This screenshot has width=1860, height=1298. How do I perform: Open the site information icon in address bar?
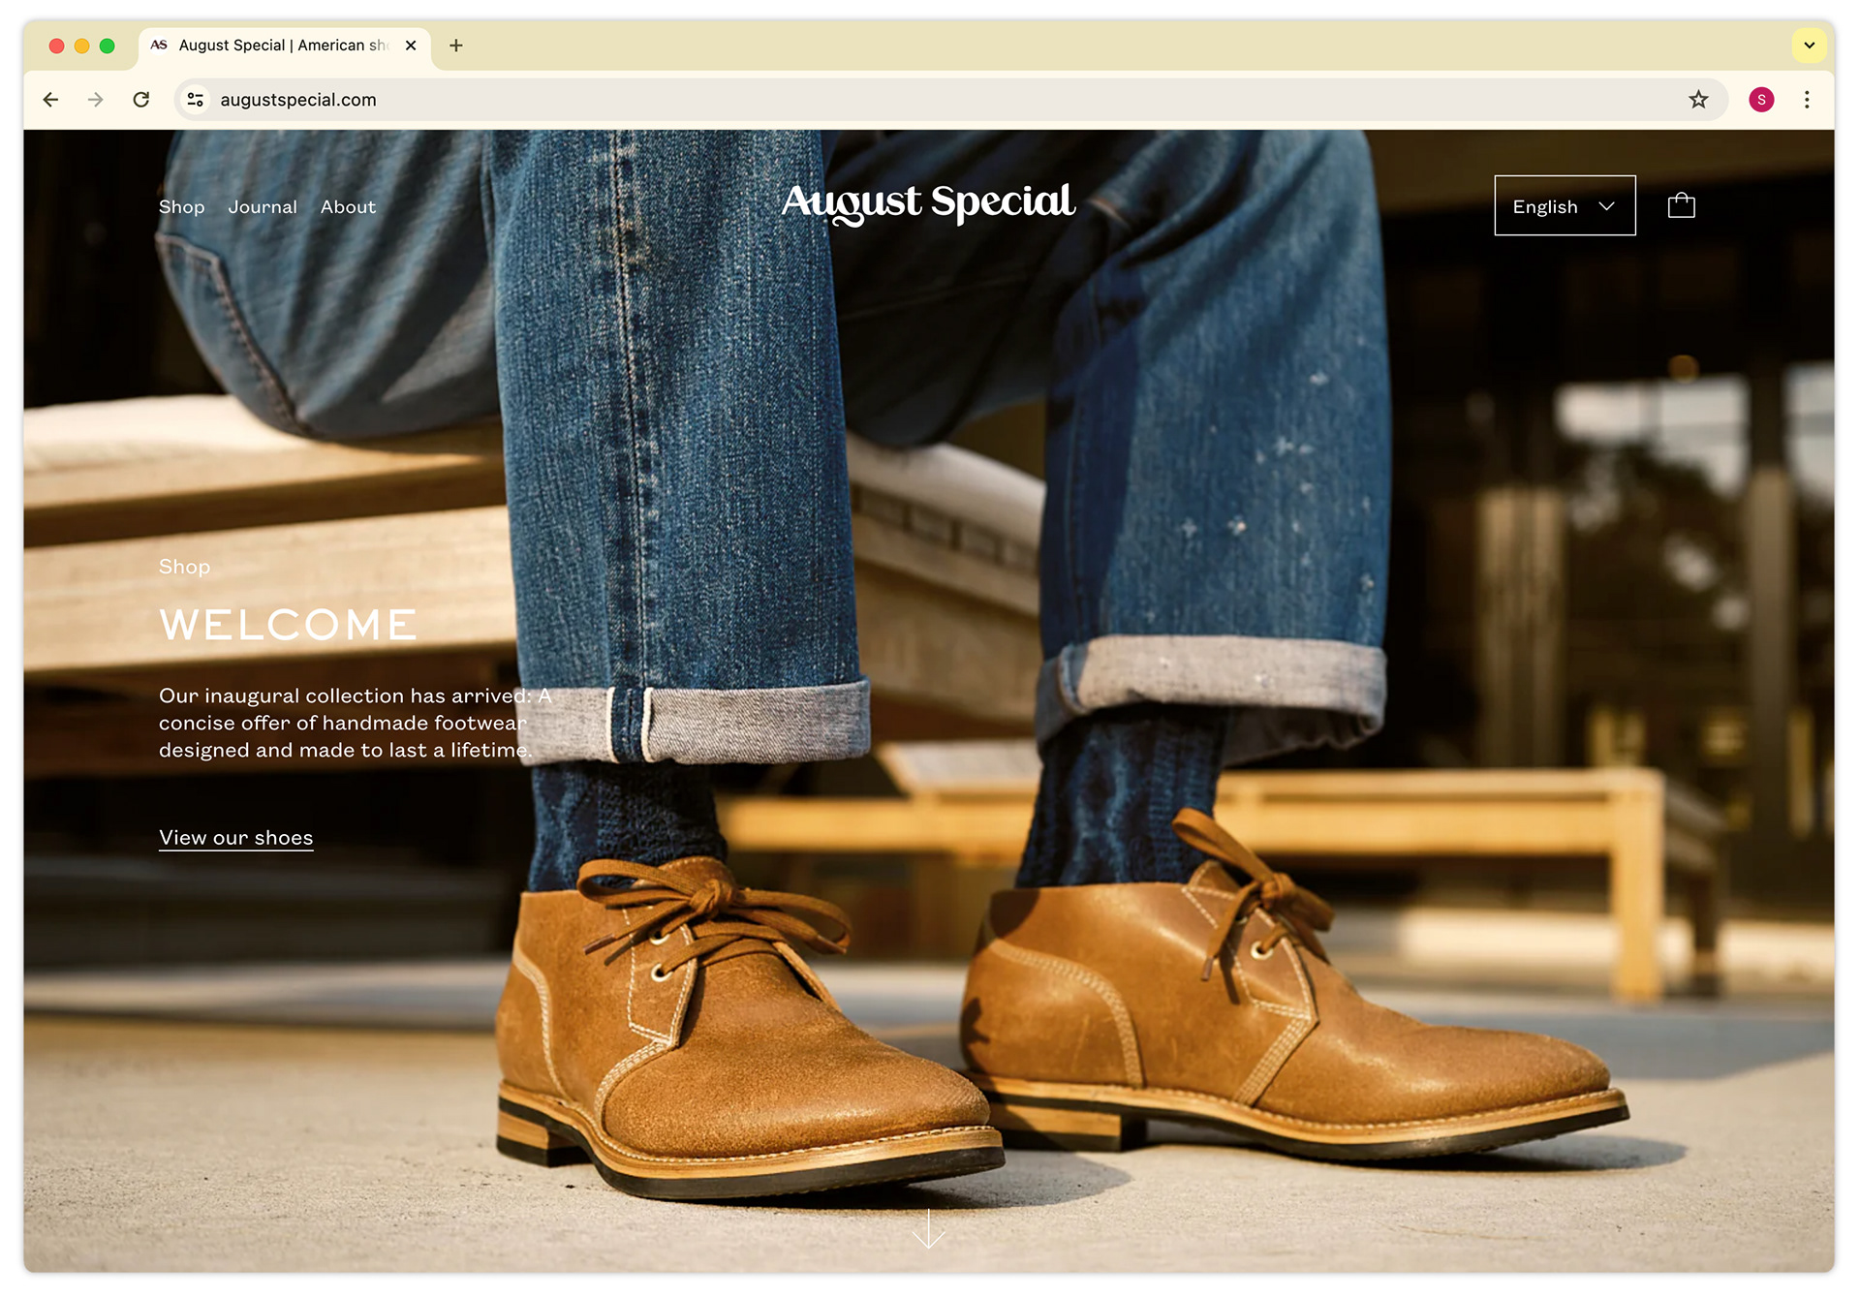[x=196, y=100]
